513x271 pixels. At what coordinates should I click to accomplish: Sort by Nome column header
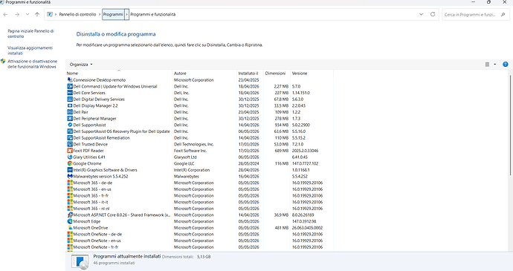[119, 74]
